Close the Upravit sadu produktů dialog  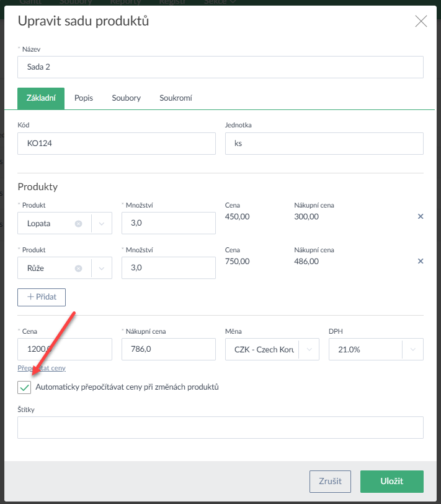(421, 22)
